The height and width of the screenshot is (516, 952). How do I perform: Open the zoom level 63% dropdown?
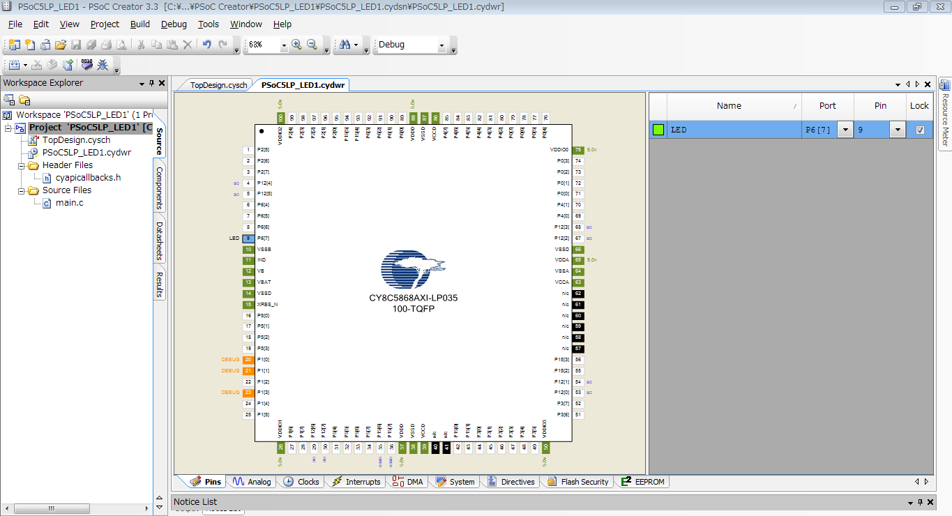point(284,45)
